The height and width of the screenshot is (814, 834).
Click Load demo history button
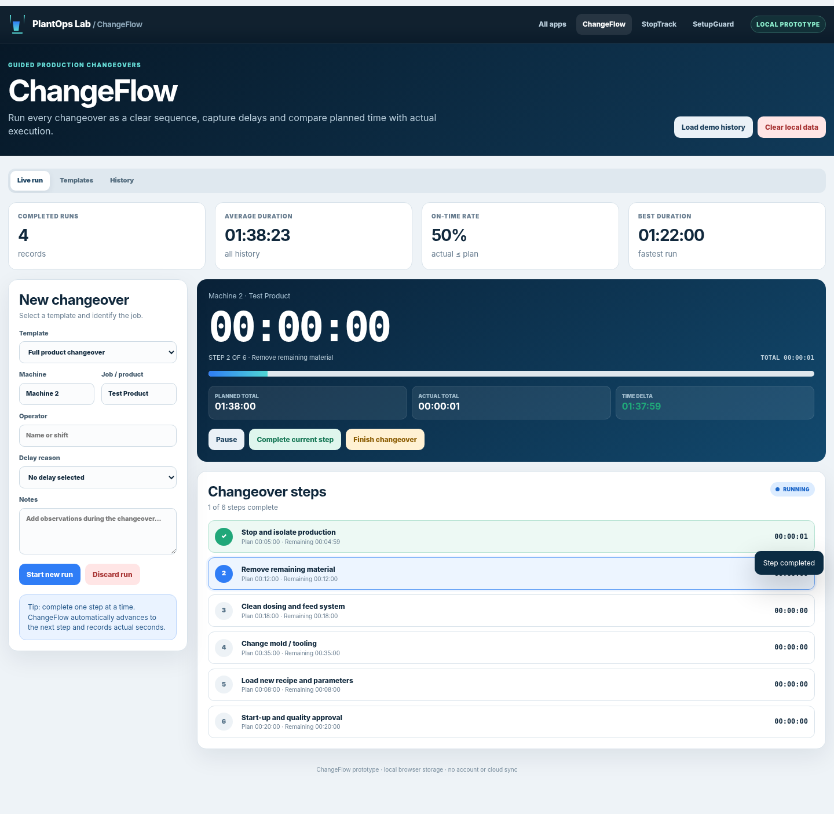[714, 127]
